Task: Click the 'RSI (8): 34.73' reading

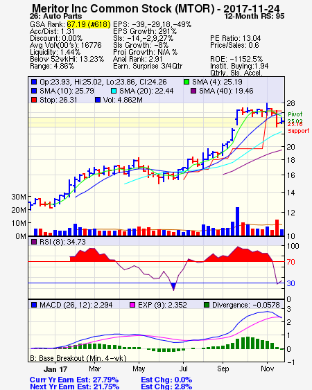Action: pos(62,242)
